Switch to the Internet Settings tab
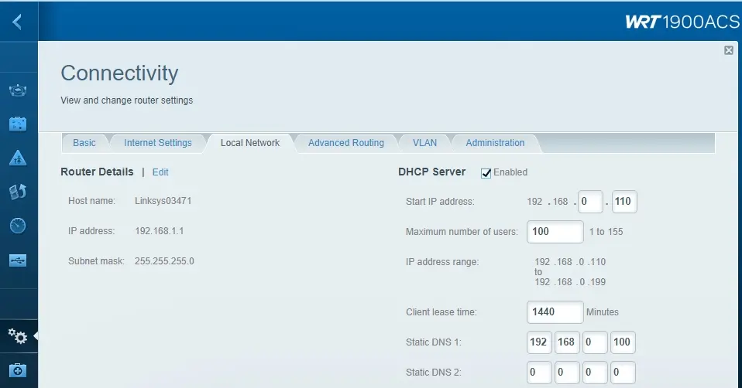The width and height of the screenshot is (742, 388). point(158,143)
